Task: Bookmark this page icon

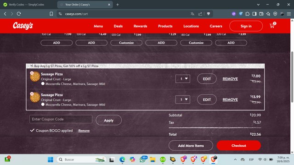Action: pos(51,14)
